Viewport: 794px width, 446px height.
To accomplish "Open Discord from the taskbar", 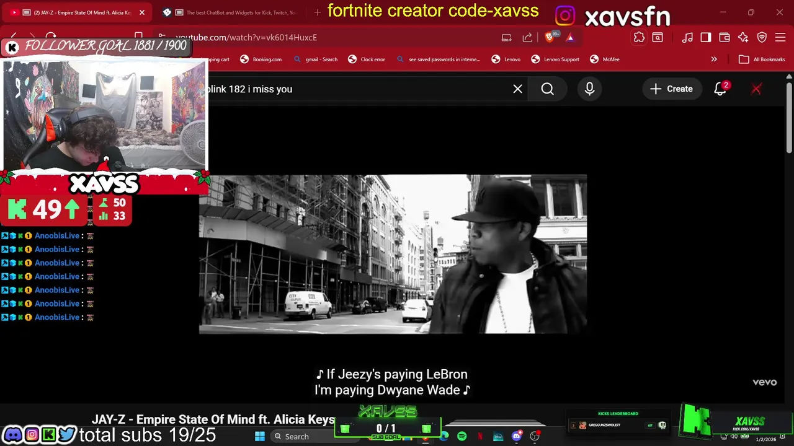I will 517,437.
